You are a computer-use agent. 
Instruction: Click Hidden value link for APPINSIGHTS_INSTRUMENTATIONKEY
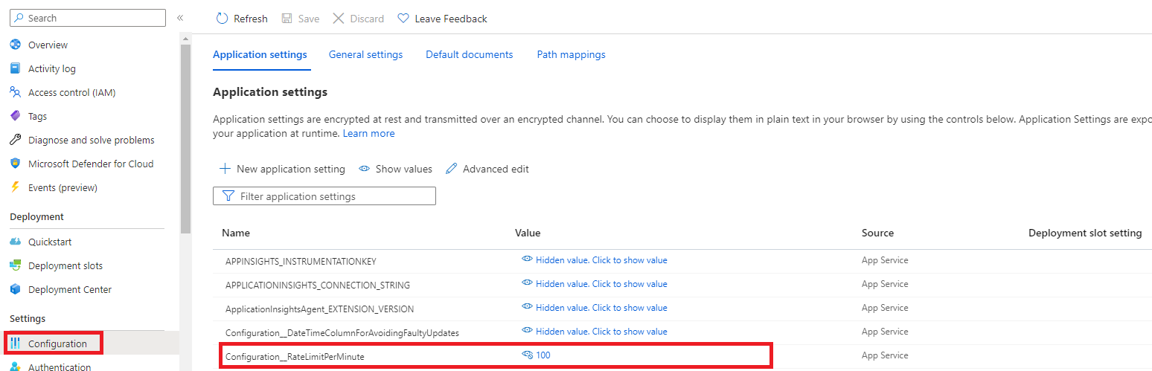tap(601, 260)
